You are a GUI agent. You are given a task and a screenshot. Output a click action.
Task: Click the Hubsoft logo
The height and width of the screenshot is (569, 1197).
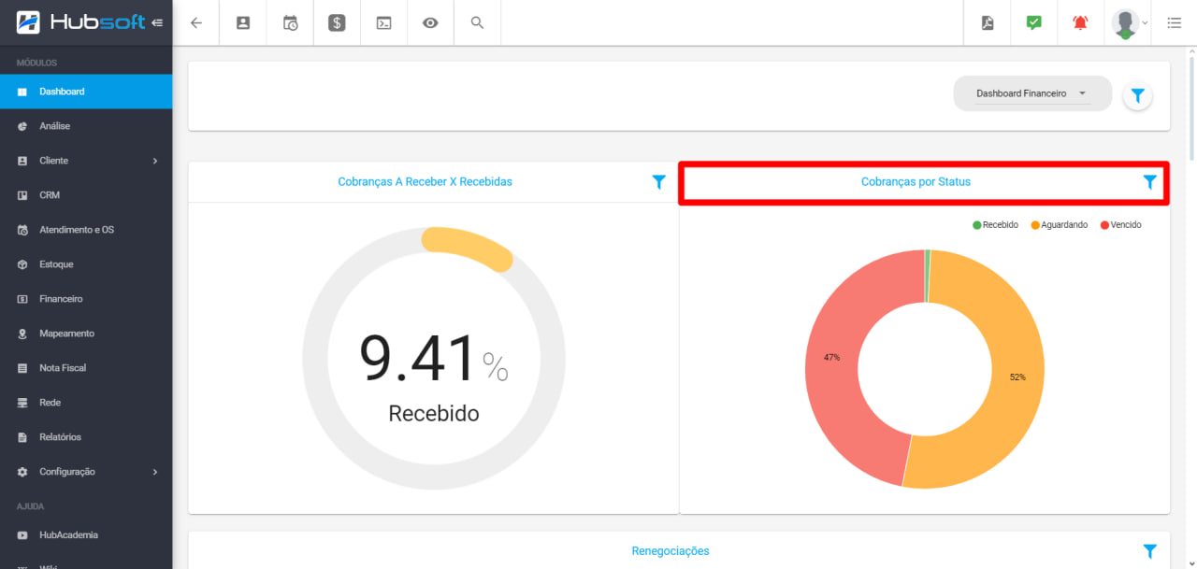tap(81, 21)
